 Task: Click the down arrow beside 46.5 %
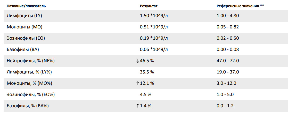138,61
